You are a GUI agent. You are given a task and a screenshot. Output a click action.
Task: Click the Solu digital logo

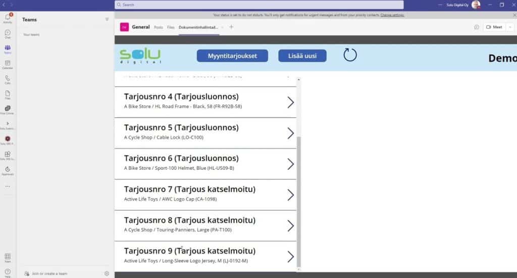pos(140,56)
